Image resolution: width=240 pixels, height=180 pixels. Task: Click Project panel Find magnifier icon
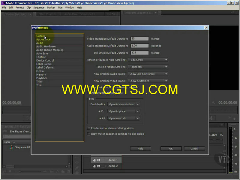tap(57, 172)
